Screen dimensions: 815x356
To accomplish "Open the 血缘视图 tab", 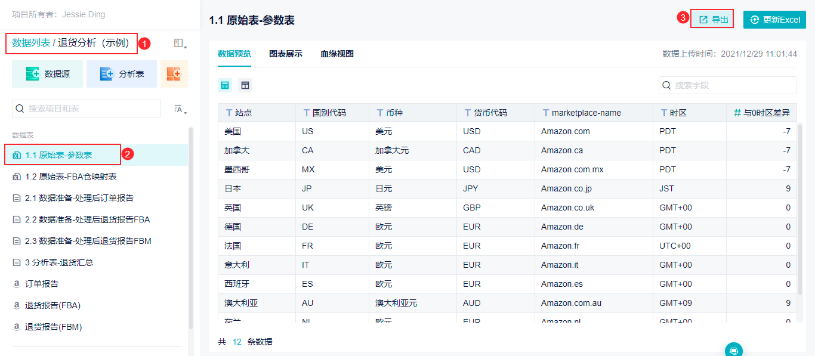I will click(337, 54).
